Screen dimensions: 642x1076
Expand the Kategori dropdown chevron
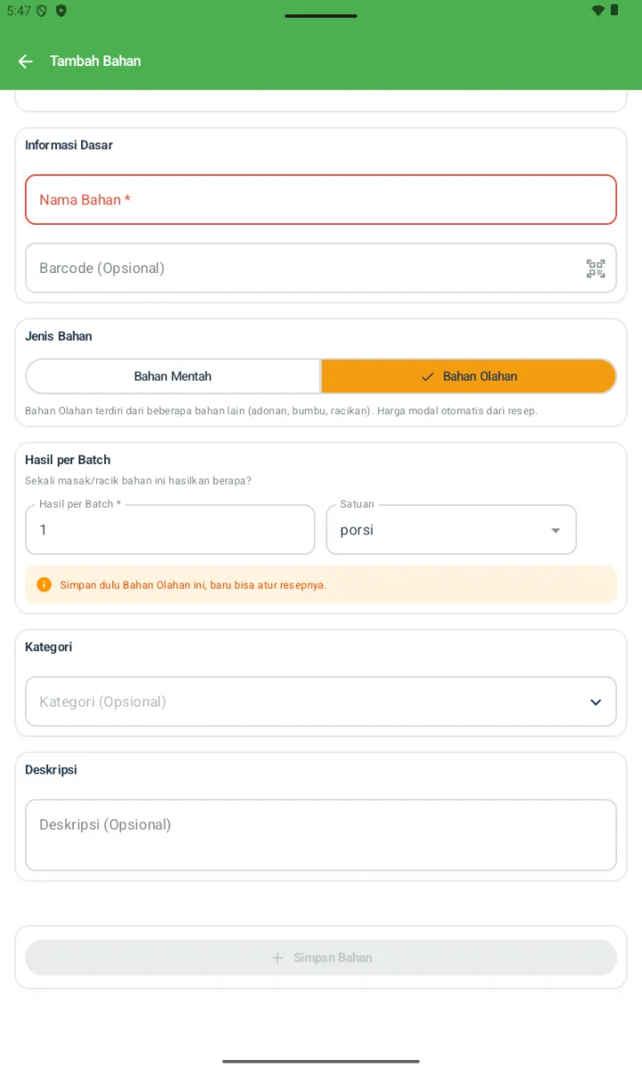[x=596, y=702]
